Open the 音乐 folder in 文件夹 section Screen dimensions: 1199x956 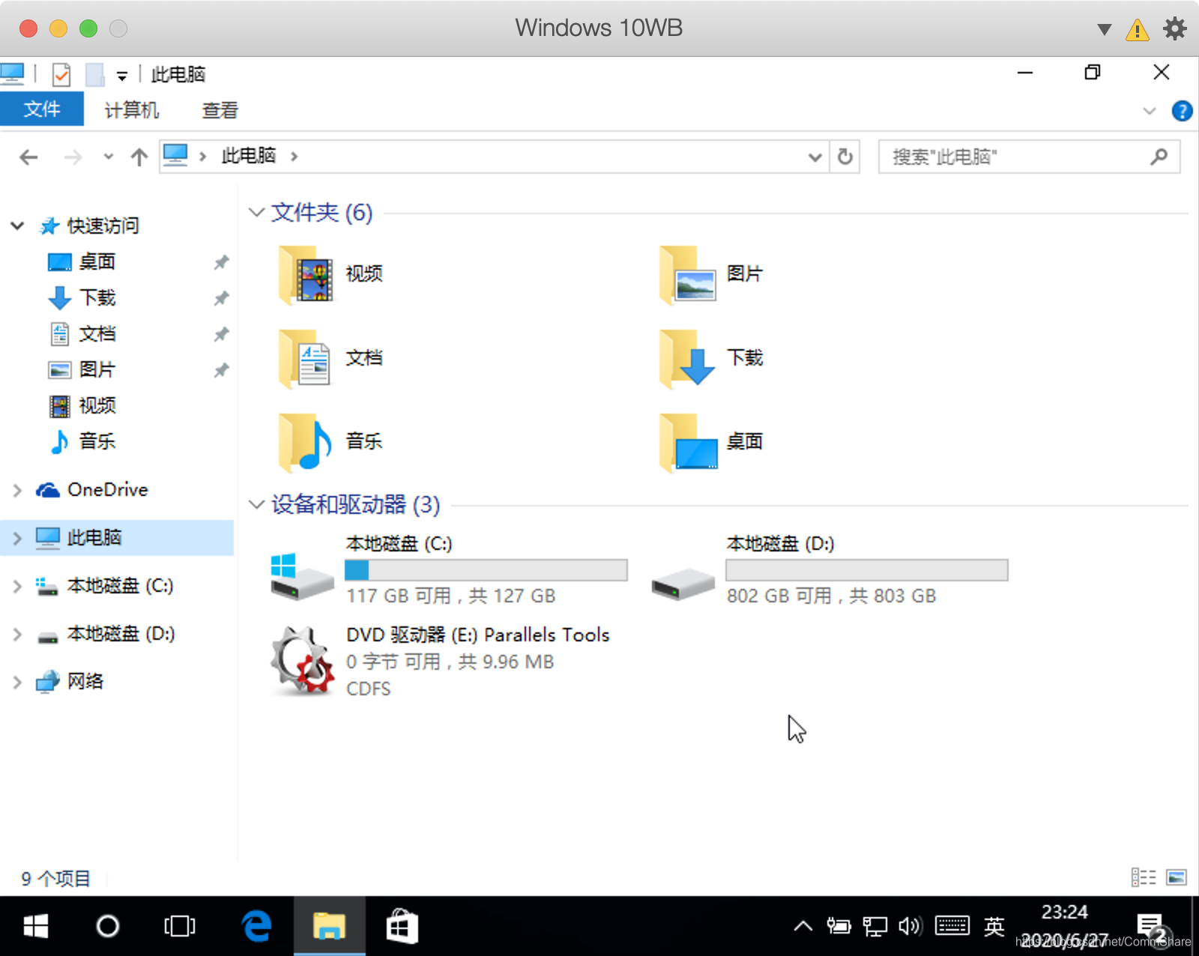[330, 442]
